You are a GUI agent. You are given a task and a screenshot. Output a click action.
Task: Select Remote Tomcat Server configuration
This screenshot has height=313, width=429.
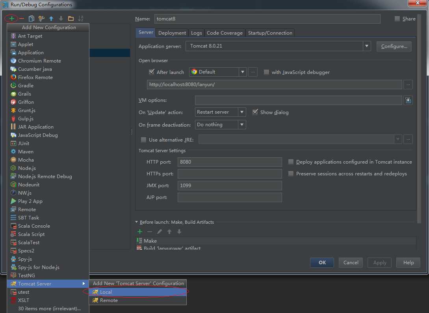pyautogui.click(x=138, y=300)
